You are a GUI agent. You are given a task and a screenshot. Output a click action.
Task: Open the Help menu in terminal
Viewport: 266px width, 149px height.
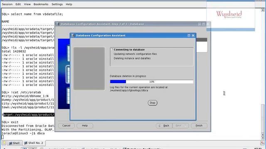tap(69, 4)
